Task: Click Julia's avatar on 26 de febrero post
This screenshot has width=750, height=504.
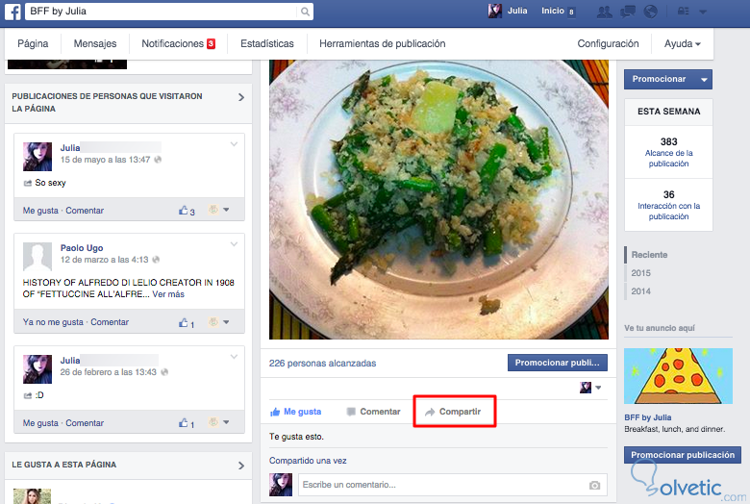Action: (x=37, y=369)
